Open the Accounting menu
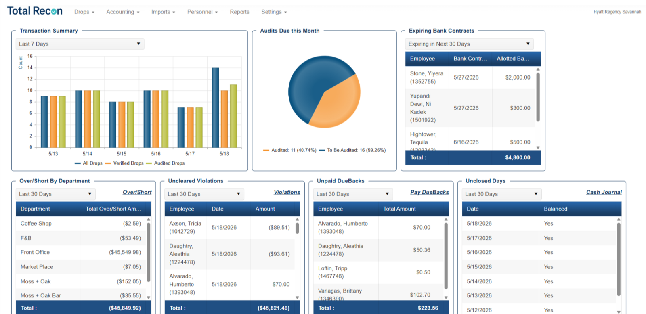Screen dimensions: 646x314 123,12
